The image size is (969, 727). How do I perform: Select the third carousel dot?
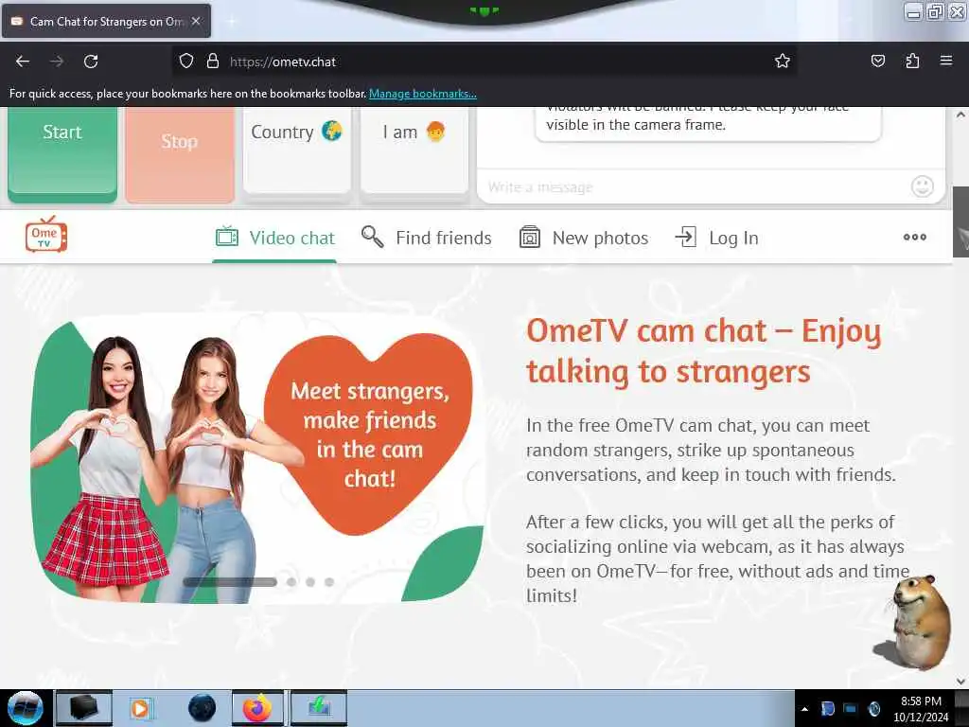[x=310, y=582]
